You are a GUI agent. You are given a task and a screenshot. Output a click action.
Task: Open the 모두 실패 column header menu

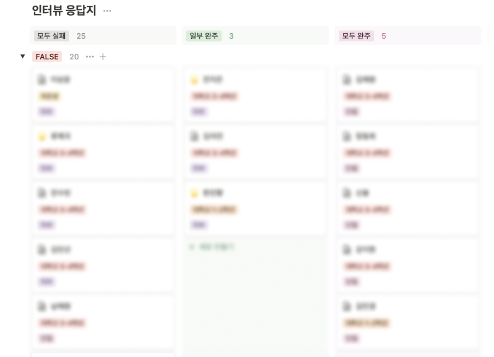51,36
